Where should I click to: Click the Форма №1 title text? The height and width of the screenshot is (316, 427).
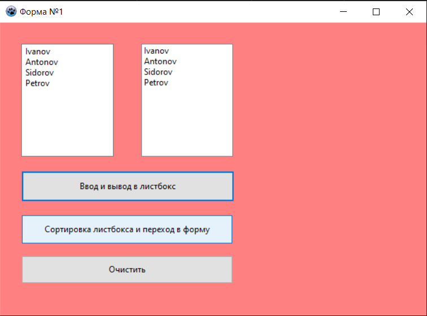coord(41,12)
